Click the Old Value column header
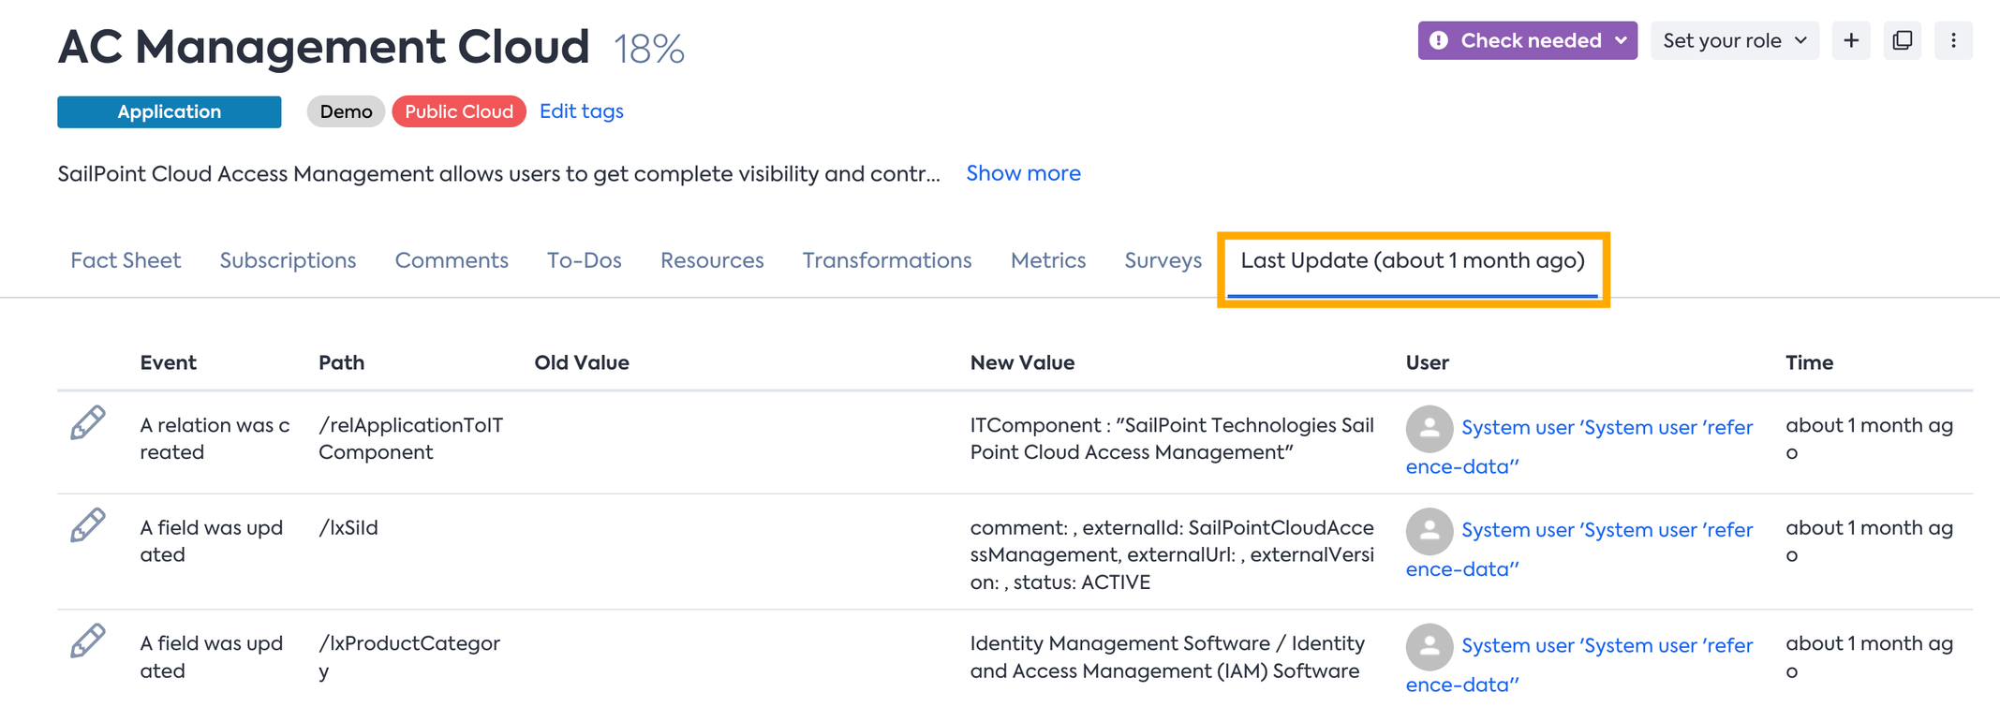Viewport: 2000px width, 707px height. [x=582, y=362]
